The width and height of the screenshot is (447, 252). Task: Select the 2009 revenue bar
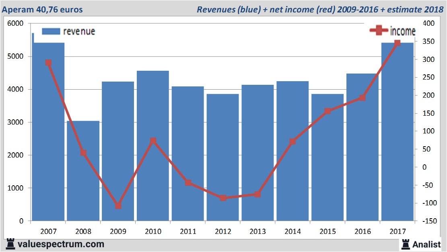point(118,151)
